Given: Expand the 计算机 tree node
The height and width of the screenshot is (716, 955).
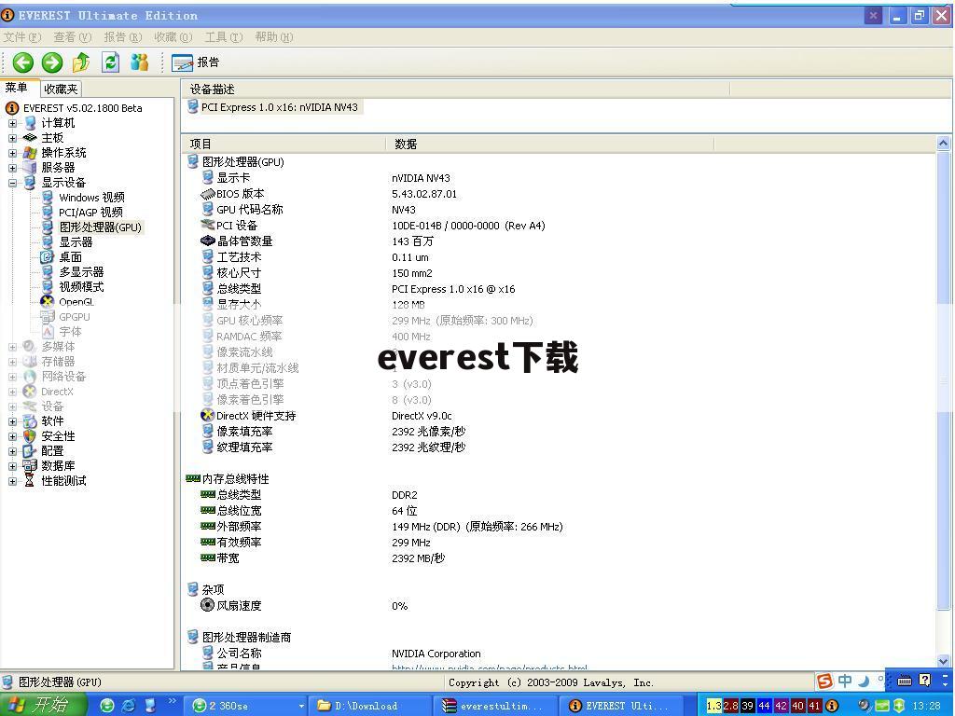Looking at the screenshot, I should click(x=12, y=123).
